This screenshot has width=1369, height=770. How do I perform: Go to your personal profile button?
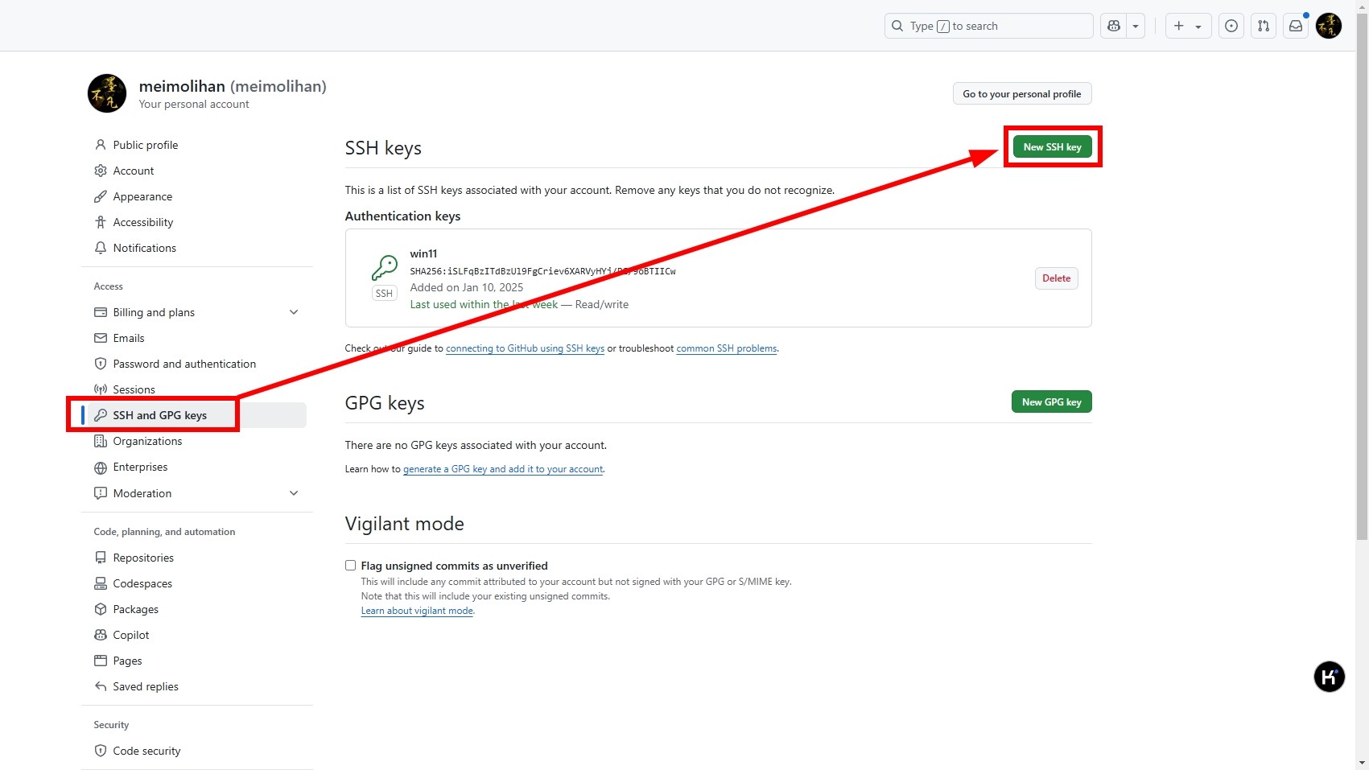[x=1022, y=93]
